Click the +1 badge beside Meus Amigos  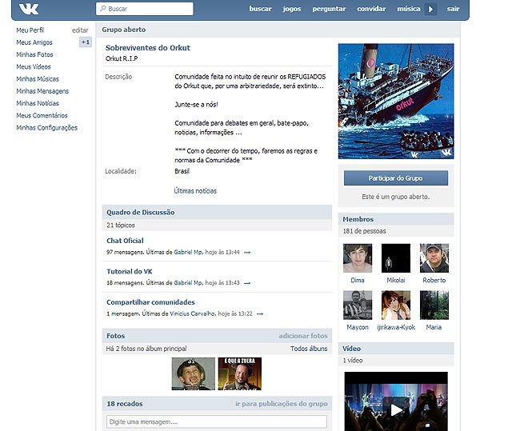[86, 42]
